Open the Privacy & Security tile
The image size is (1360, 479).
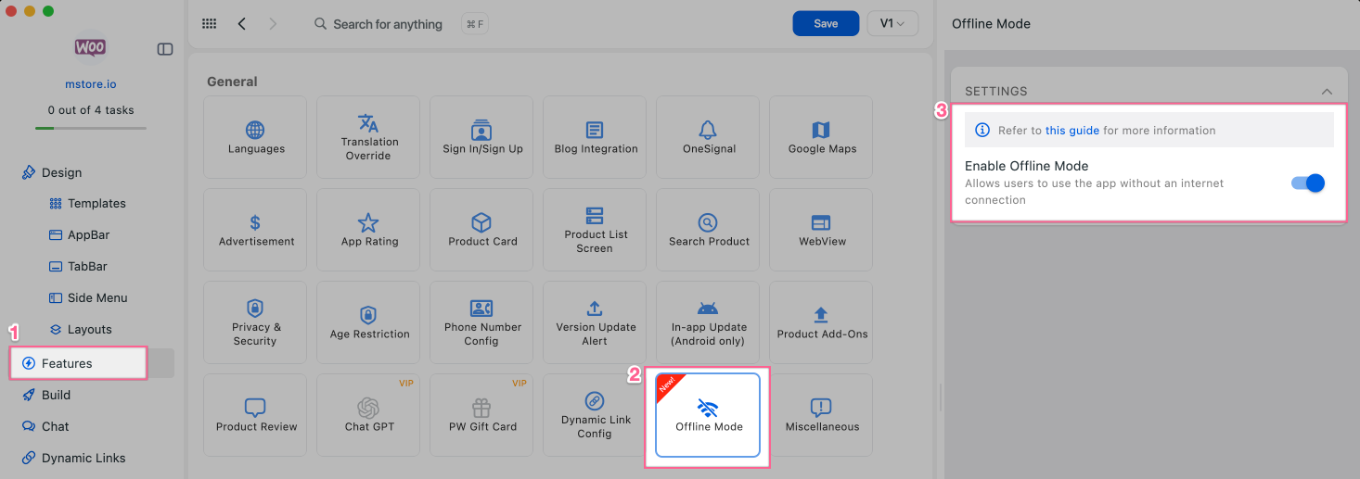(255, 322)
